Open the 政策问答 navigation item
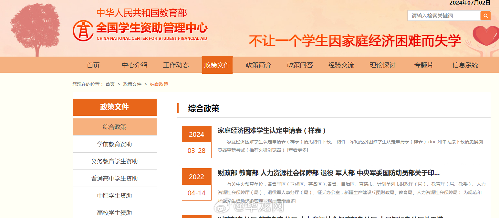The height and width of the screenshot is (218, 499). click(x=300, y=65)
